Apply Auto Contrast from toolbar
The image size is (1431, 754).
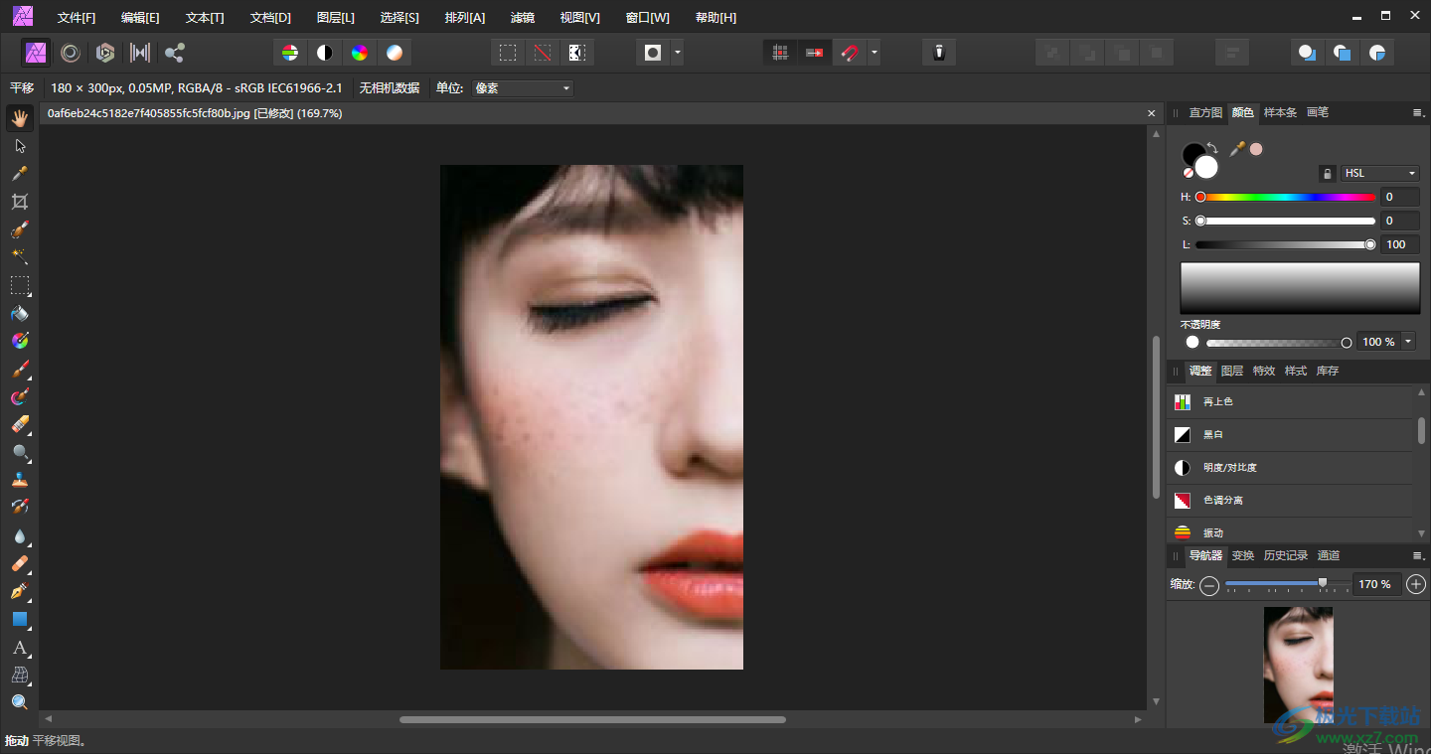pos(324,53)
